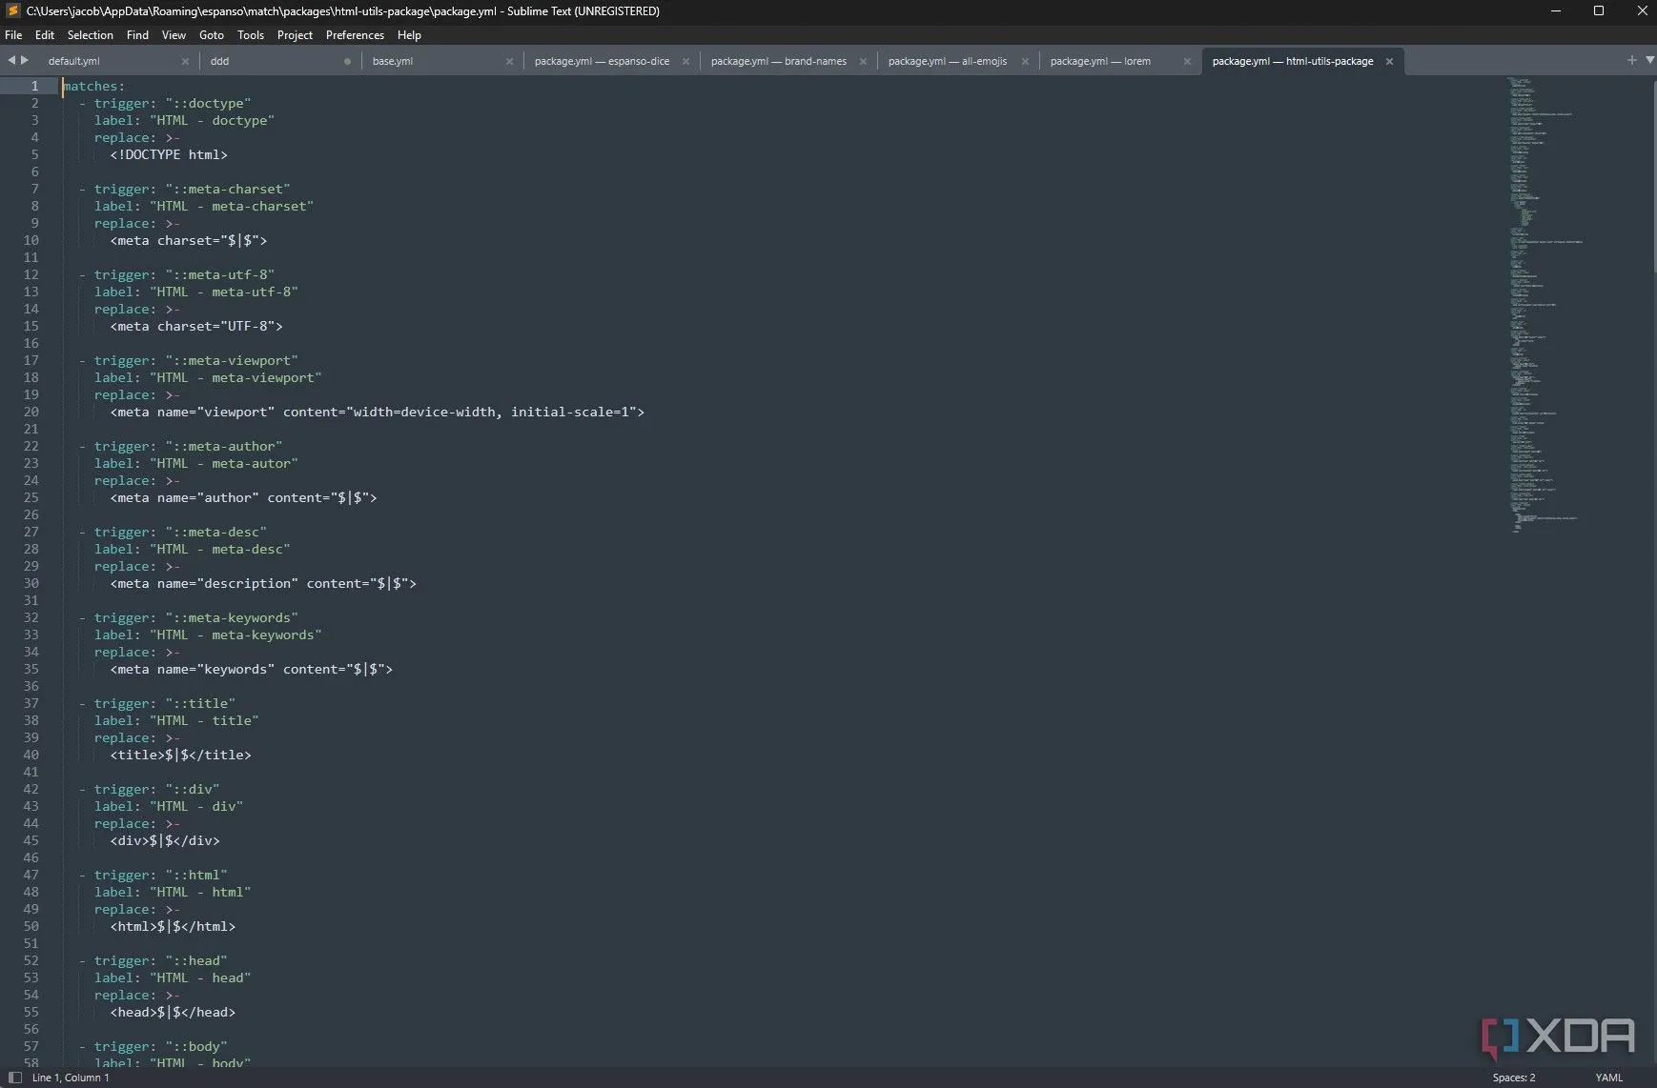
Task: Click the unsaved dot on ddd tab
Action: 347,61
